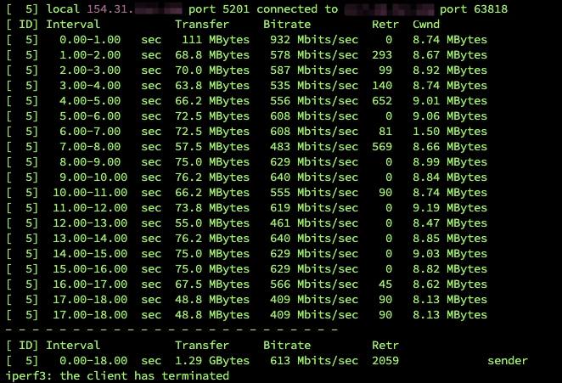The width and height of the screenshot is (562, 383).
Task: Select the '1.29 GBytes' total transfer
Action: tap(212, 361)
